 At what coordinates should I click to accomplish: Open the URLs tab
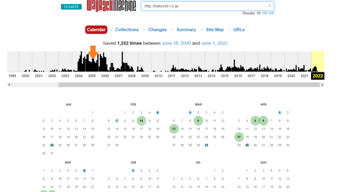239,30
